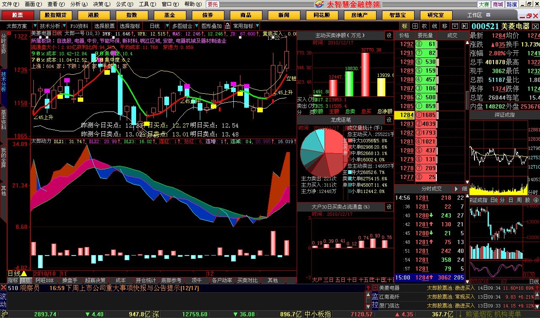Viewport: 540px width, 318px height.
Task: Click the crosshair grid icon beside 标
Action: coord(415,26)
